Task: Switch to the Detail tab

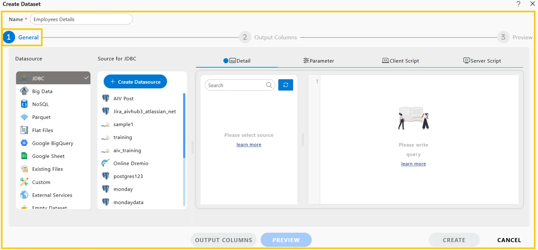Action: coord(237,61)
